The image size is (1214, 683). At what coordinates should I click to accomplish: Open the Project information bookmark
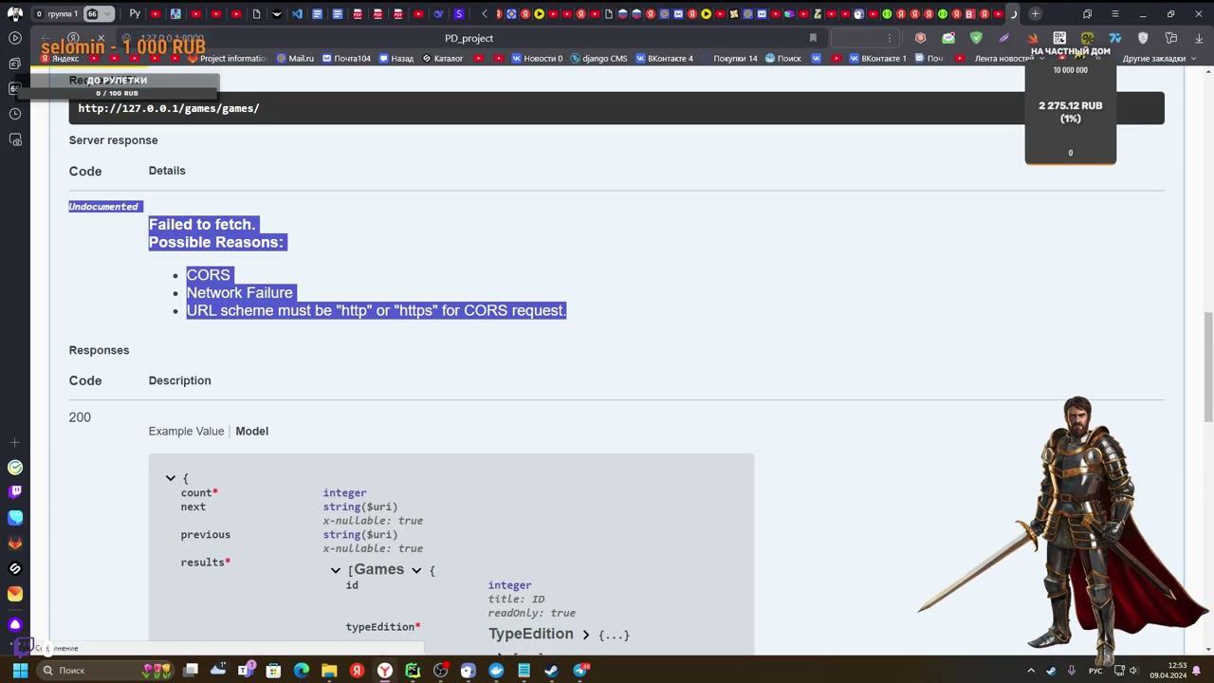(228, 58)
